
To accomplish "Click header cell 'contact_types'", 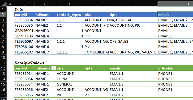I will (70, 15).
